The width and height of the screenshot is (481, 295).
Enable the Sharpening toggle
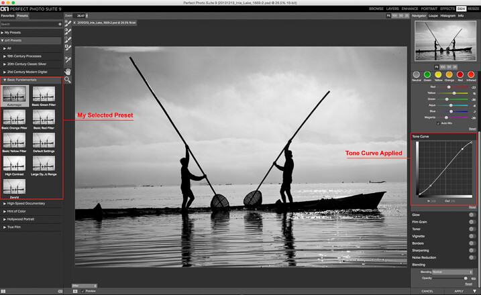click(x=472, y=251)
